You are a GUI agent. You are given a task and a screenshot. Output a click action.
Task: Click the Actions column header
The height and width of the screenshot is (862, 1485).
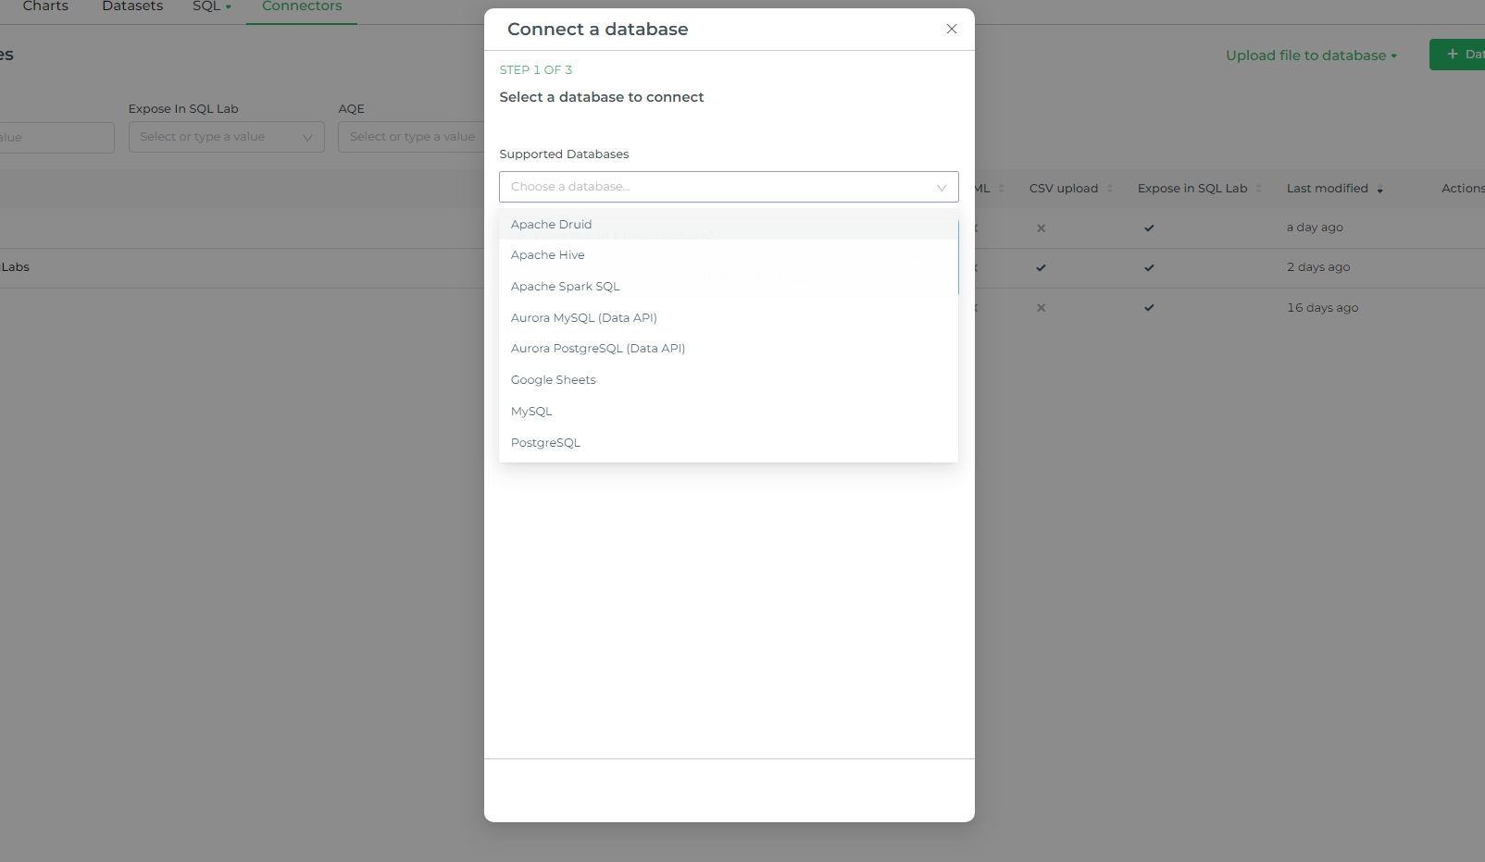click(1463, 189)
